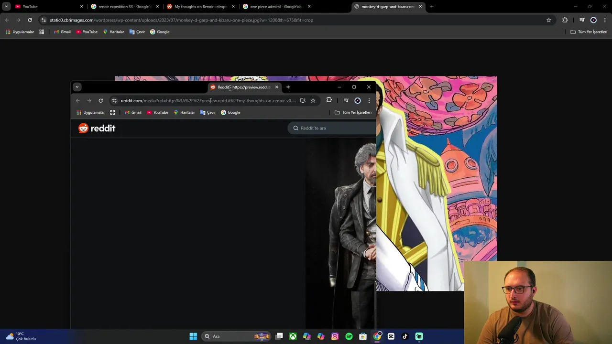The image size is (612, 344).
Task: Open new tab in Reddit window
Action: [x=288, y=87]
